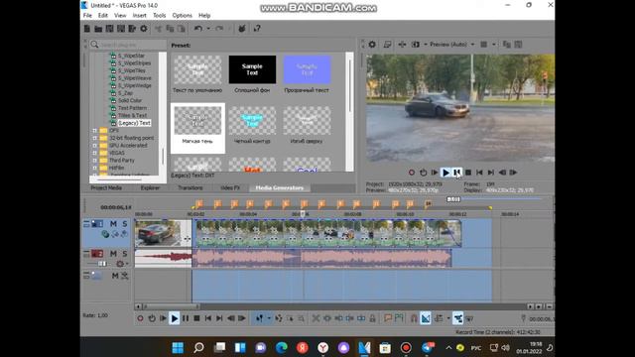
Task: Adjust the volume slider on the audio track
Action: click(x=101, y=264)
